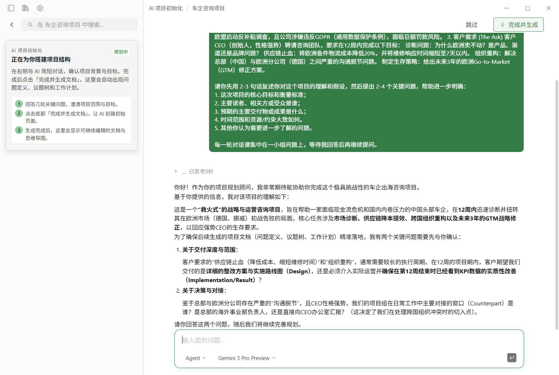Screen dimensions: 559x375
Task: Click the back chevron above the project card
Action: 12,24
